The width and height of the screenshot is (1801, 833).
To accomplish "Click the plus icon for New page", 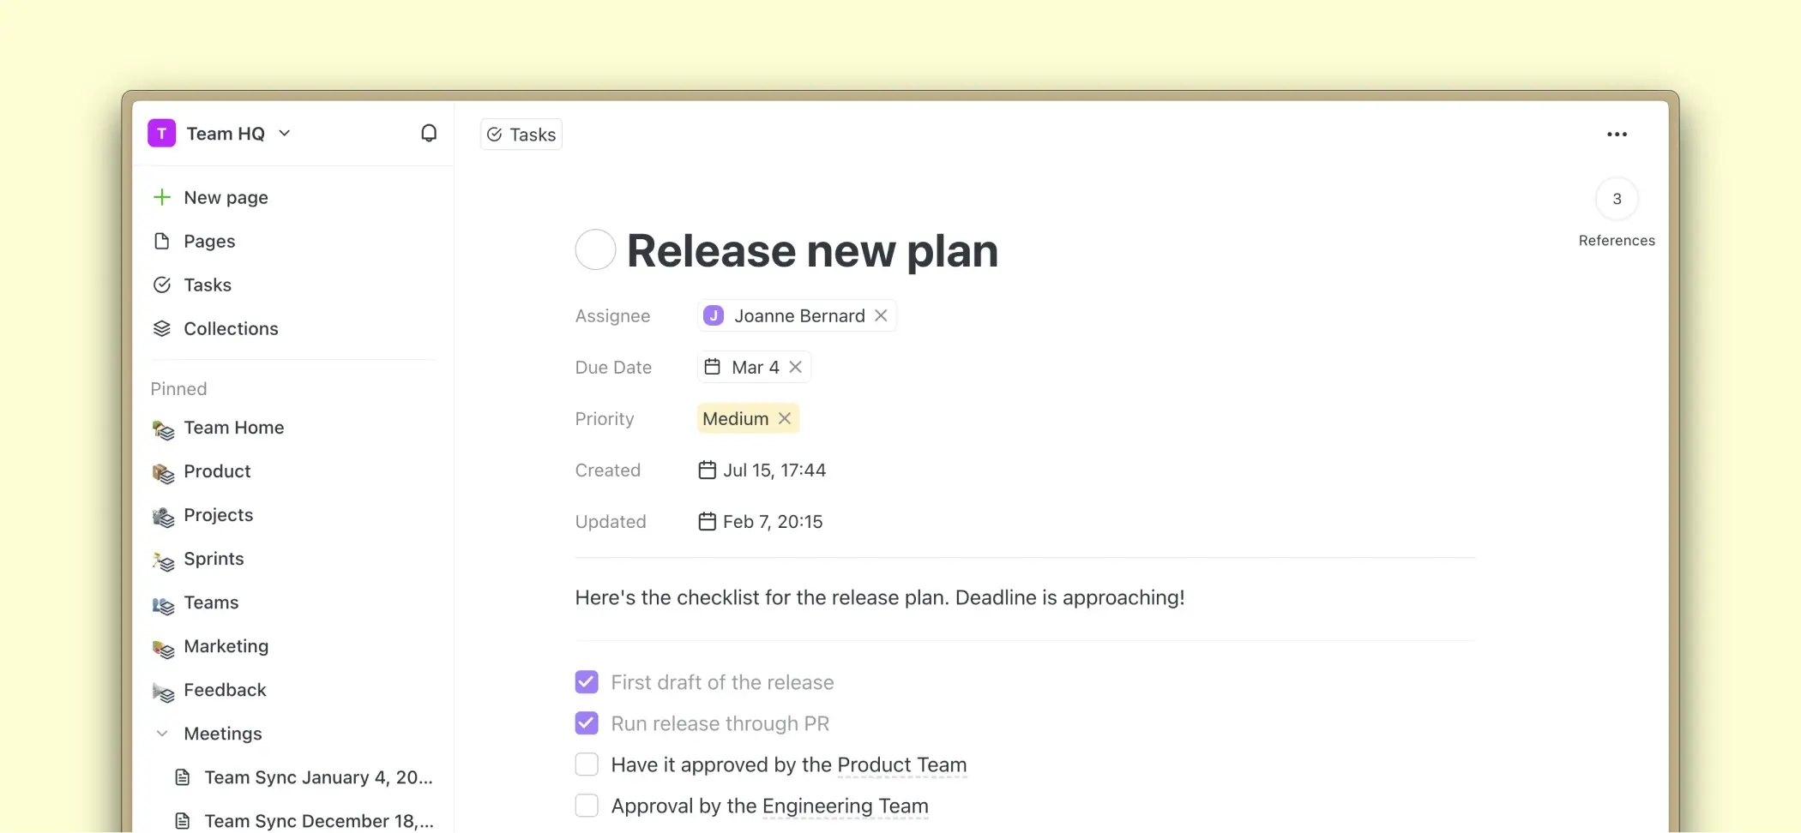I will click(x=162, y=197).
